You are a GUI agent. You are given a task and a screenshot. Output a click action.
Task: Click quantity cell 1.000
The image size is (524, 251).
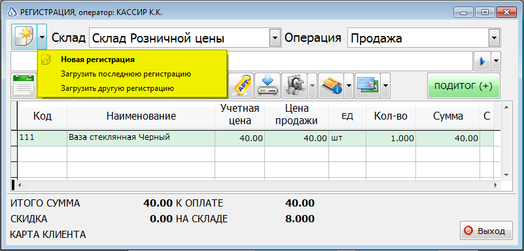point(391,138)
